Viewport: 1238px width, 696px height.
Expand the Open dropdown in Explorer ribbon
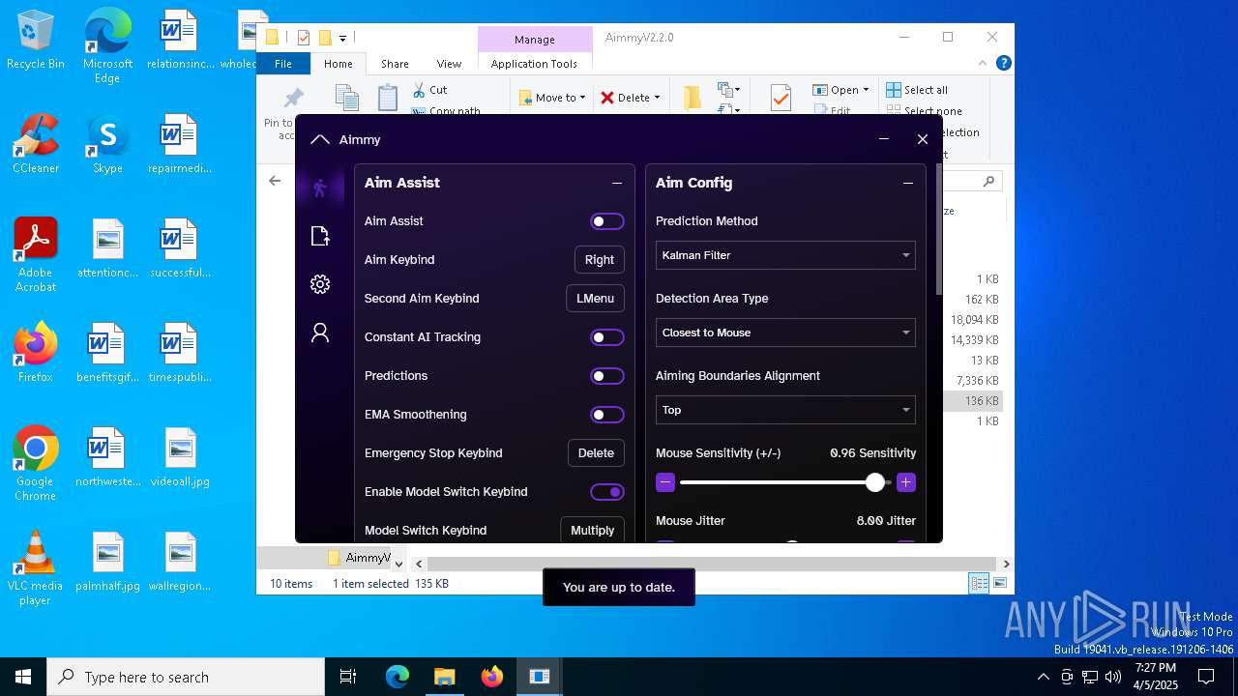coord(866,90)
